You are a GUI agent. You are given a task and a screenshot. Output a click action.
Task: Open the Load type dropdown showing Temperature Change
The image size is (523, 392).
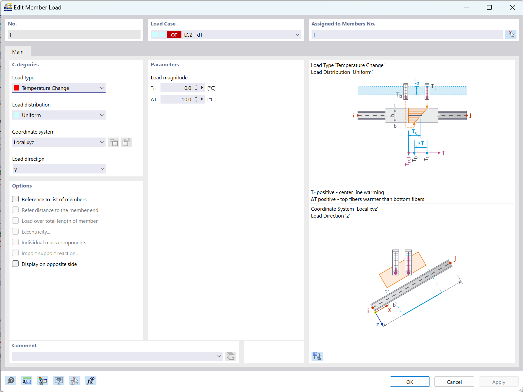(x=102, y=88)
